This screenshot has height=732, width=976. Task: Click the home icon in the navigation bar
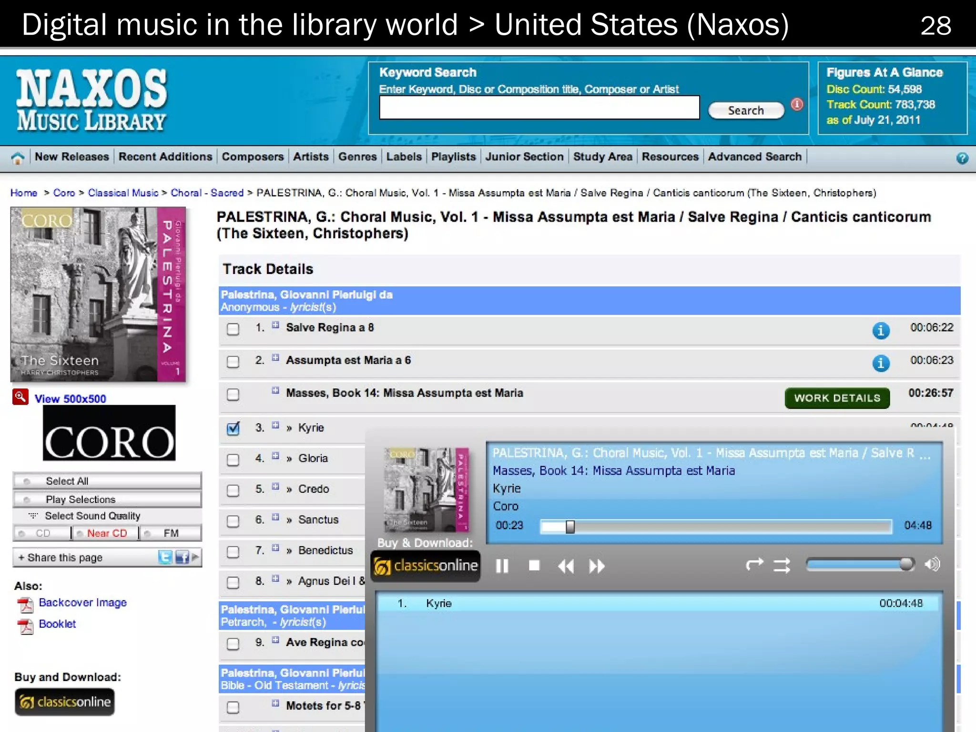18,158
